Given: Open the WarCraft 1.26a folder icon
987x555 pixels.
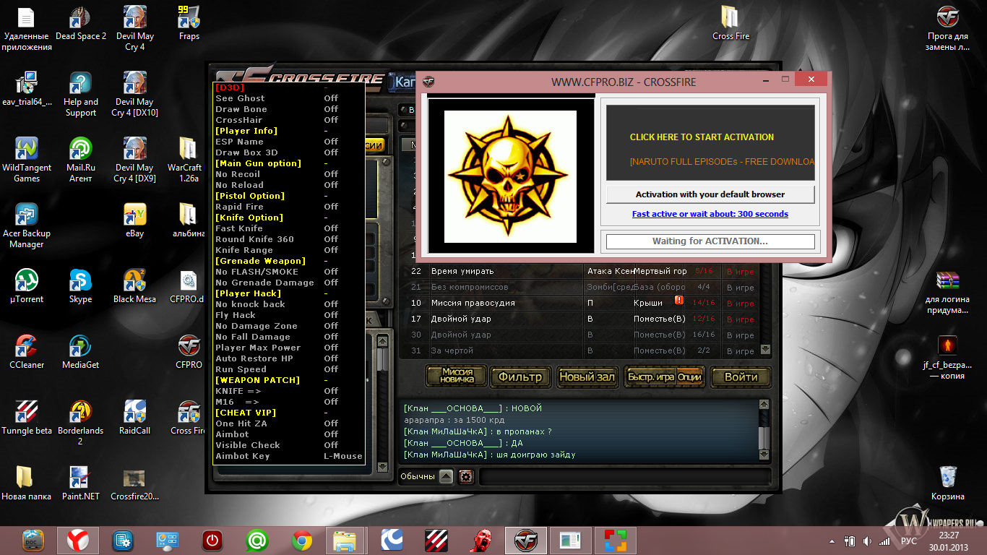Looking at the screenshot, I should coord(186,160).
